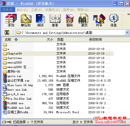
Task: Select the WinRAR.exe.lnk shortcut icon
Action: pos(5,108)
